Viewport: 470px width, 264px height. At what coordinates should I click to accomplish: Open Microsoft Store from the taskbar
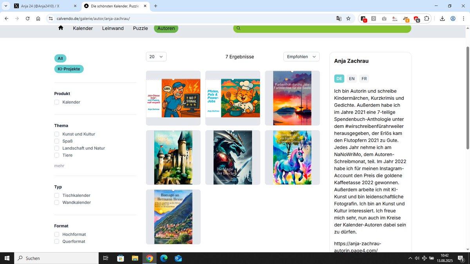(x=121, y=258)
